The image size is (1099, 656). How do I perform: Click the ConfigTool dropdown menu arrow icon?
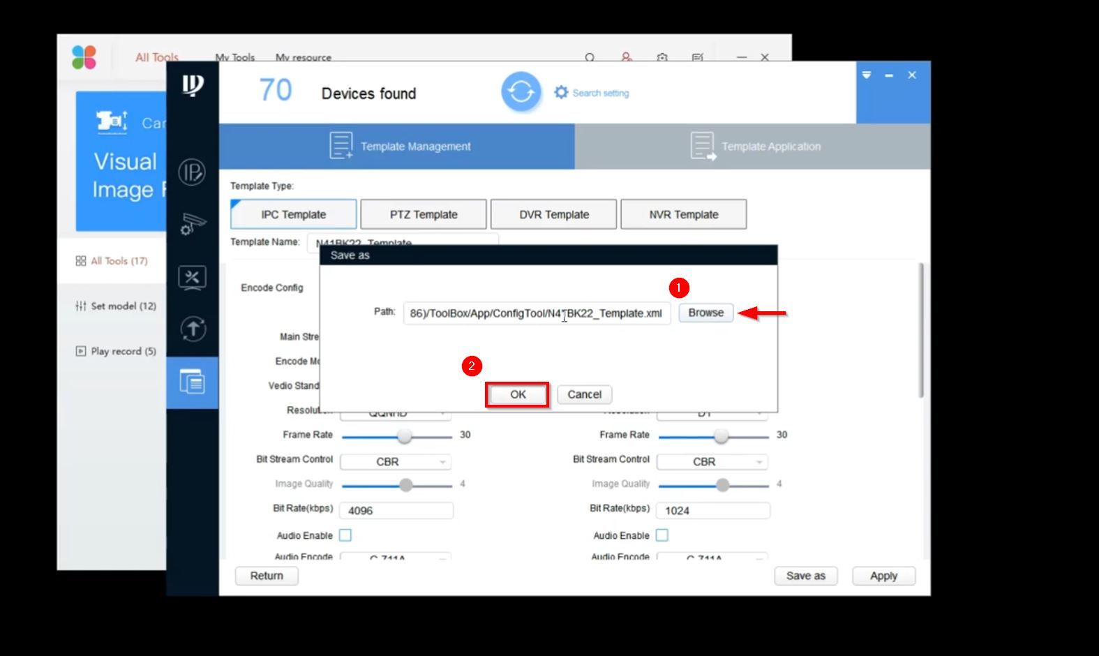[867, 75]
